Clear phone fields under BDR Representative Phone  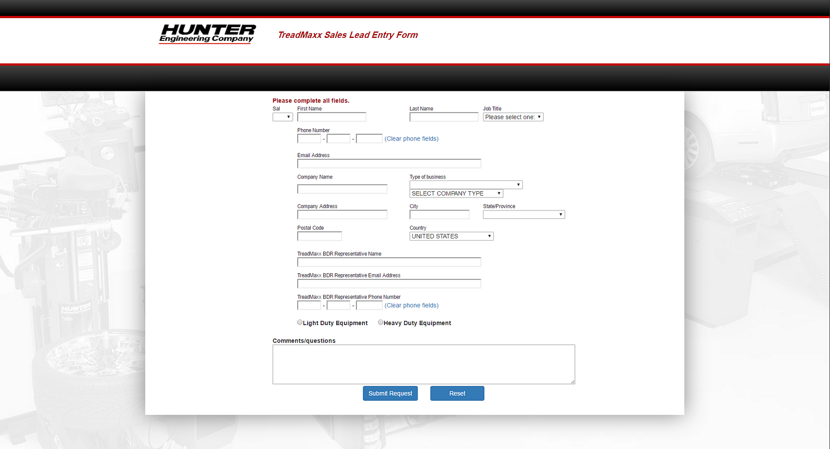411,306
